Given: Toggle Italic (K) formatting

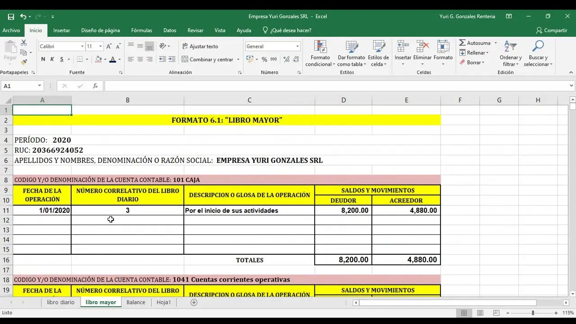Looking at the screenshot, I should click(x=52, y=59).
